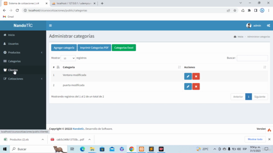
Task: Edit the Ventana modificada category
Action: [188, 76]
